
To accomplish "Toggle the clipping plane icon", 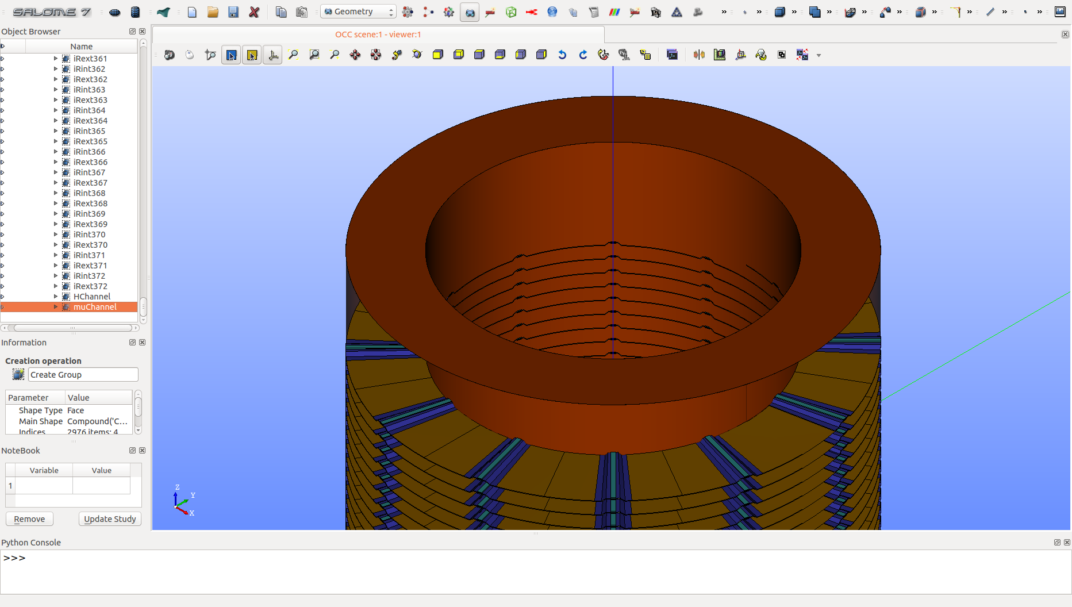I will coord(699,55).
